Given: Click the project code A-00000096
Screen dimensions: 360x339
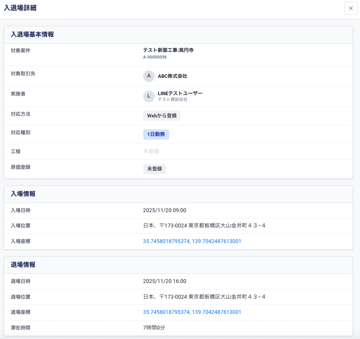Looking at the screenshot, I should click(155, 57).
